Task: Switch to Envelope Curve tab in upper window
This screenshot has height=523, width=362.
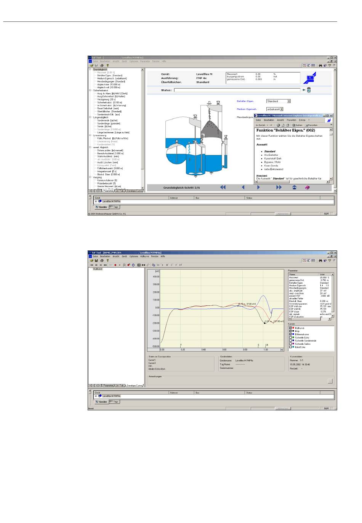Action: tap(135, 190)
